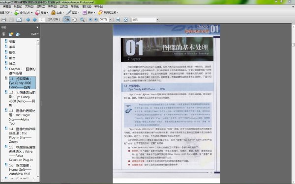Open the Forms (表单) menu in the menu bar
Image resolution: width=295 pixels, height=184 pixels.
(52, 6)
